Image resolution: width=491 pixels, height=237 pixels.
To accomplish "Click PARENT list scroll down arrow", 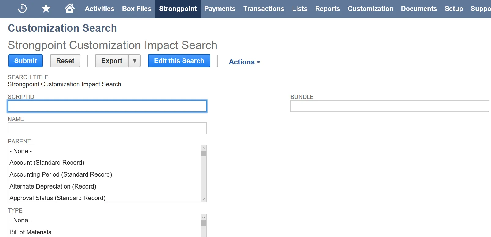I will (203, 199).
